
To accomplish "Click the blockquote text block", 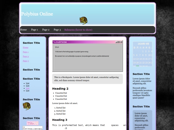I will click(87, 79).
